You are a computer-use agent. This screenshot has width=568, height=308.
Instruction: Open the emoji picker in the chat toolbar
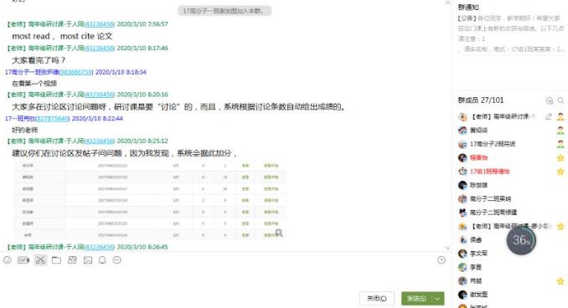(x=8, y=259)
